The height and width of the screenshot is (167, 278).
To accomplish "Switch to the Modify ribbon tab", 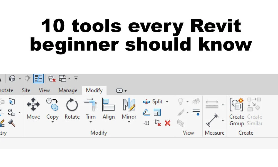I will tap(94, 90).
